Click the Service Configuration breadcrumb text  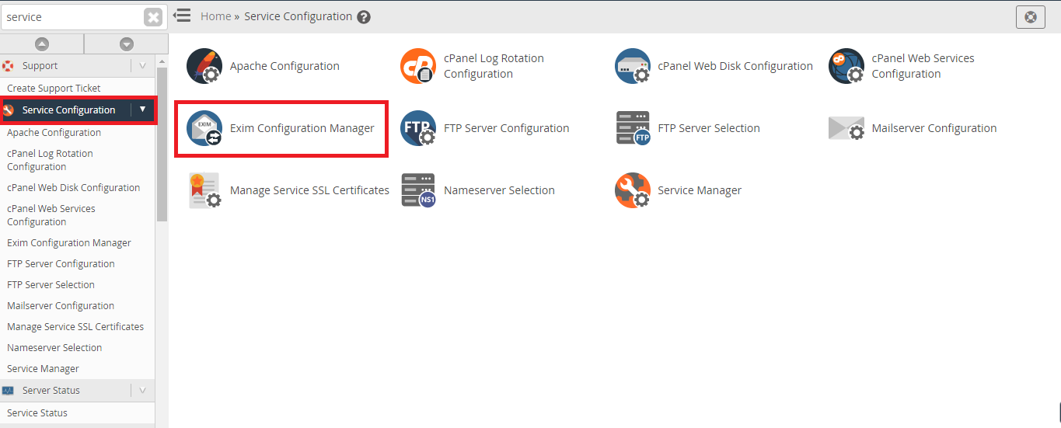298,16
